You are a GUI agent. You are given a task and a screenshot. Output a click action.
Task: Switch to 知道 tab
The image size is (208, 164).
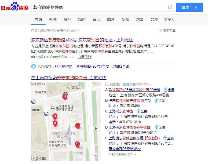(x=82, y=19)
